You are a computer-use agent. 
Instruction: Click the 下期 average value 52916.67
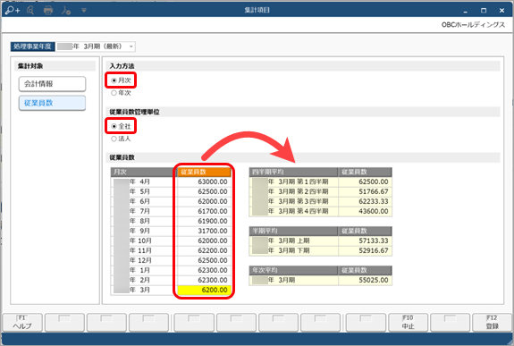(x=365, y=251)
